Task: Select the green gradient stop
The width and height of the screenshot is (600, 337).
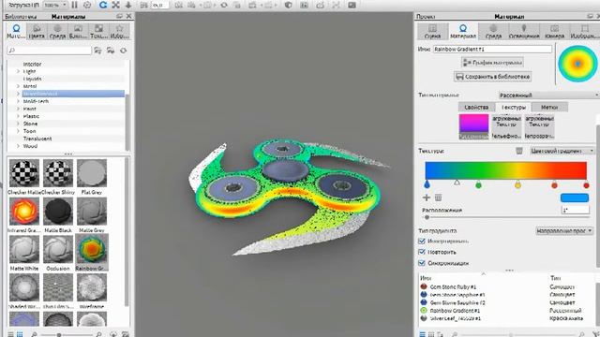Action: coord(478,185)
